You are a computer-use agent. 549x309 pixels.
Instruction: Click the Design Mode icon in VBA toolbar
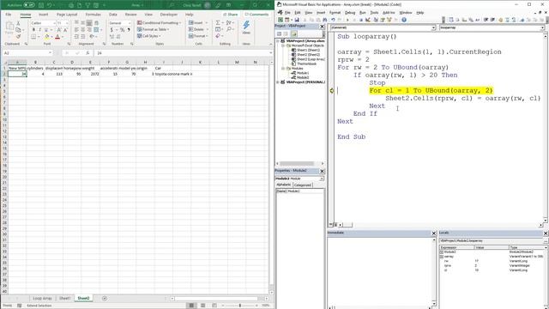[368, 20]
